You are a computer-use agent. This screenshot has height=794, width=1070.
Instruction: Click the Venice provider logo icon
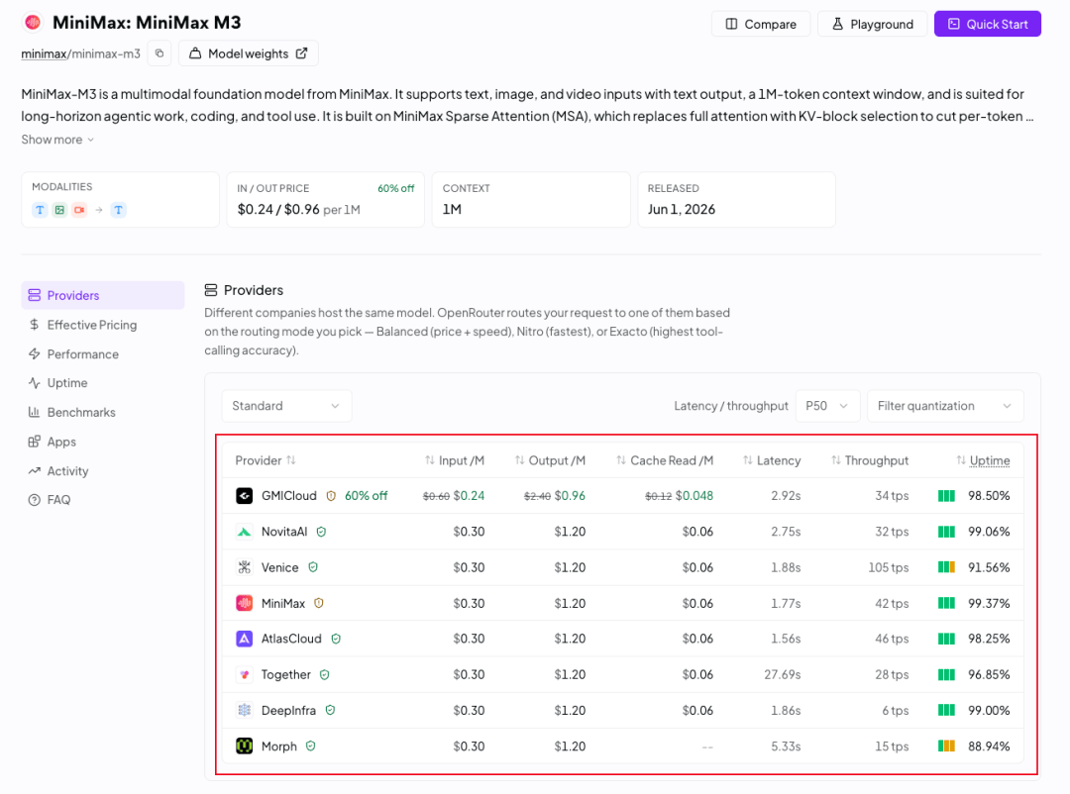pyautogui.click(x=245, y=567)
